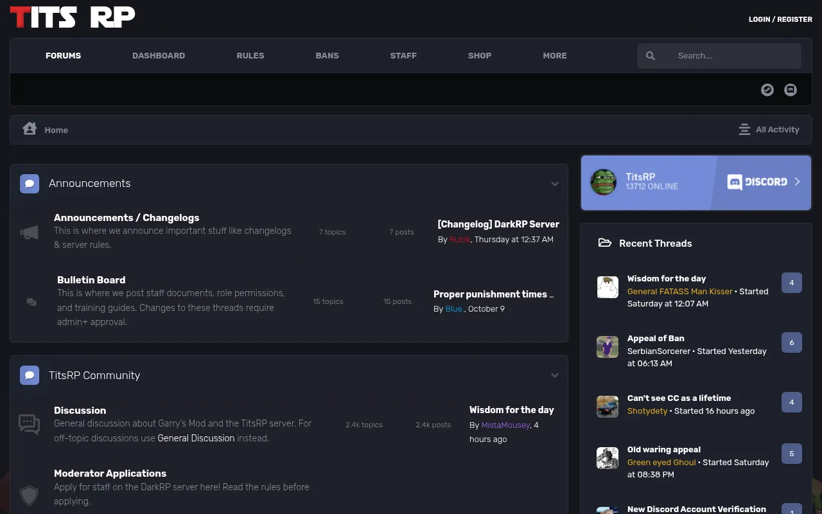Open the General Discussion inline link
Image resolution: width=822 pixels, height=514 pixels.
(x=196, y=438)
